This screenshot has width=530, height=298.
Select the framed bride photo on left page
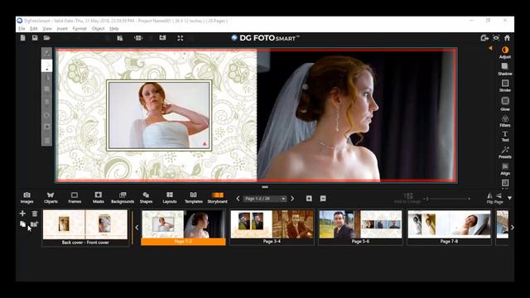[x=159, y=115]
